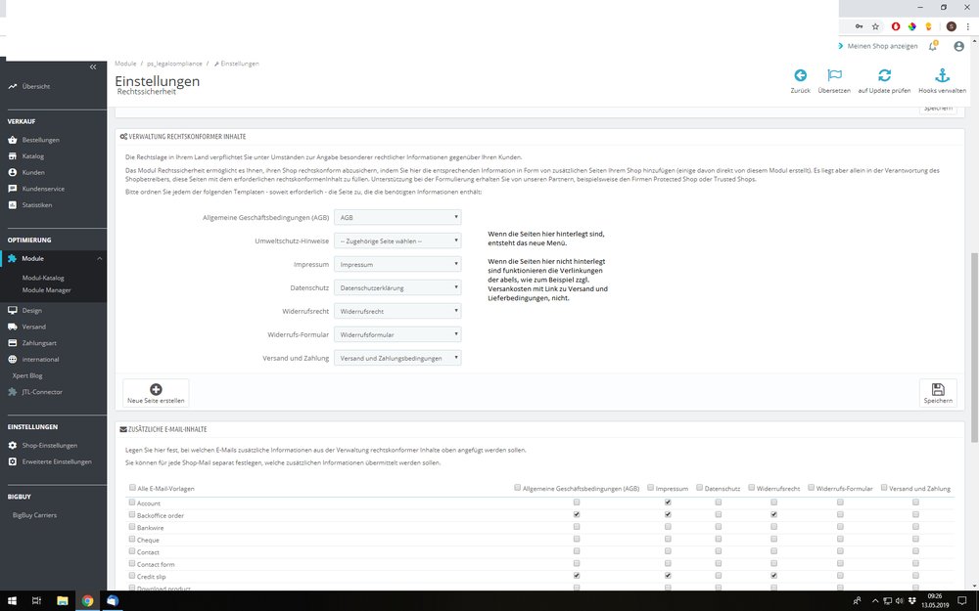Open Windows notification center icon
The image size is (979, 611).
(962, 601)
